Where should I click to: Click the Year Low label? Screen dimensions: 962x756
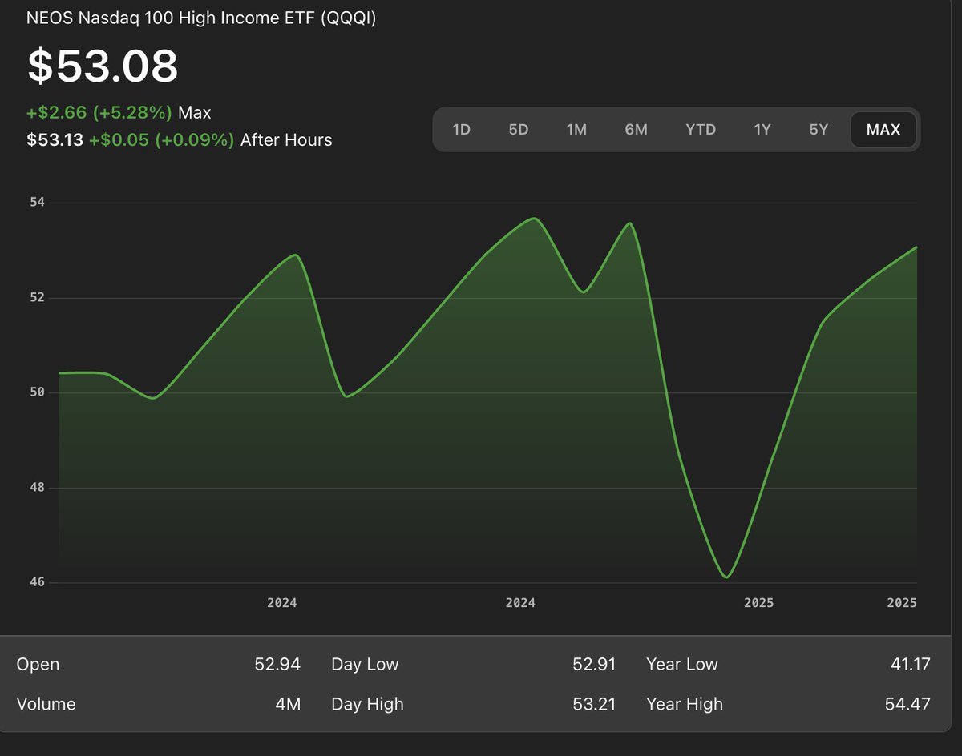[682, 664]
